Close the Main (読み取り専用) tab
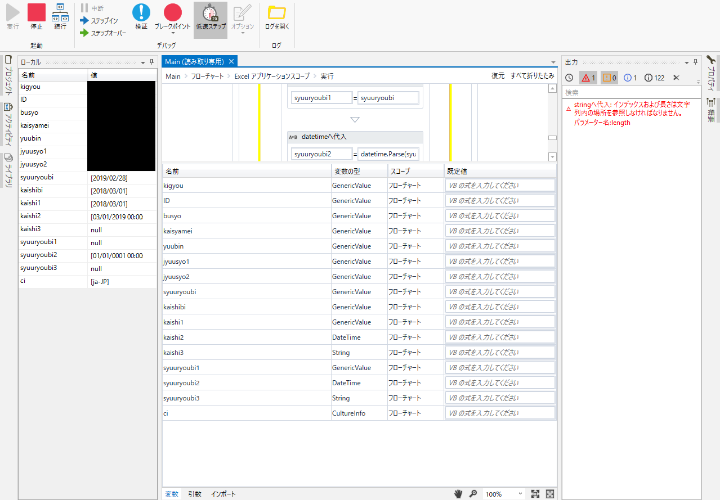The height and width of the screenshot is (500, 720). pos(231,61)
